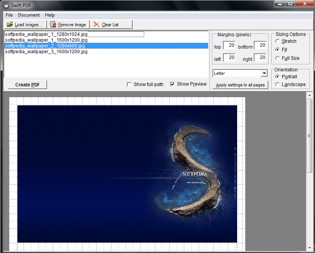Open the Help menu
The width and height of the screenshot is (315, 253).
(x=50, y=15)
